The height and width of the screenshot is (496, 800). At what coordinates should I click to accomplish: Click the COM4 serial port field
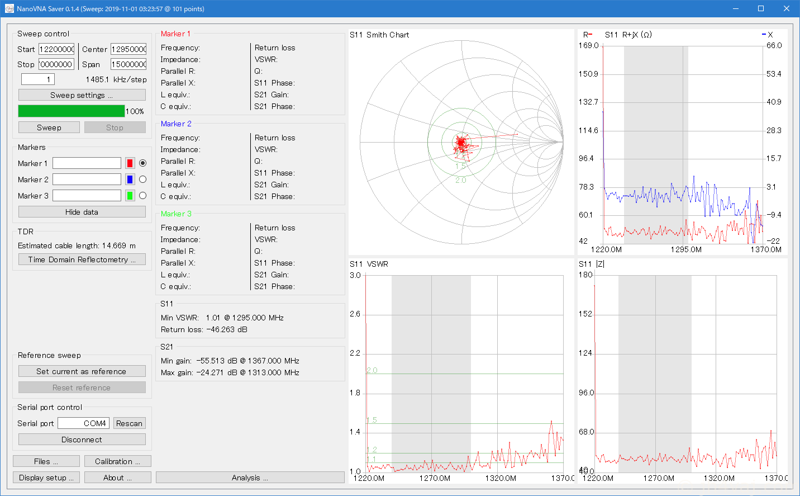(83, 423)
